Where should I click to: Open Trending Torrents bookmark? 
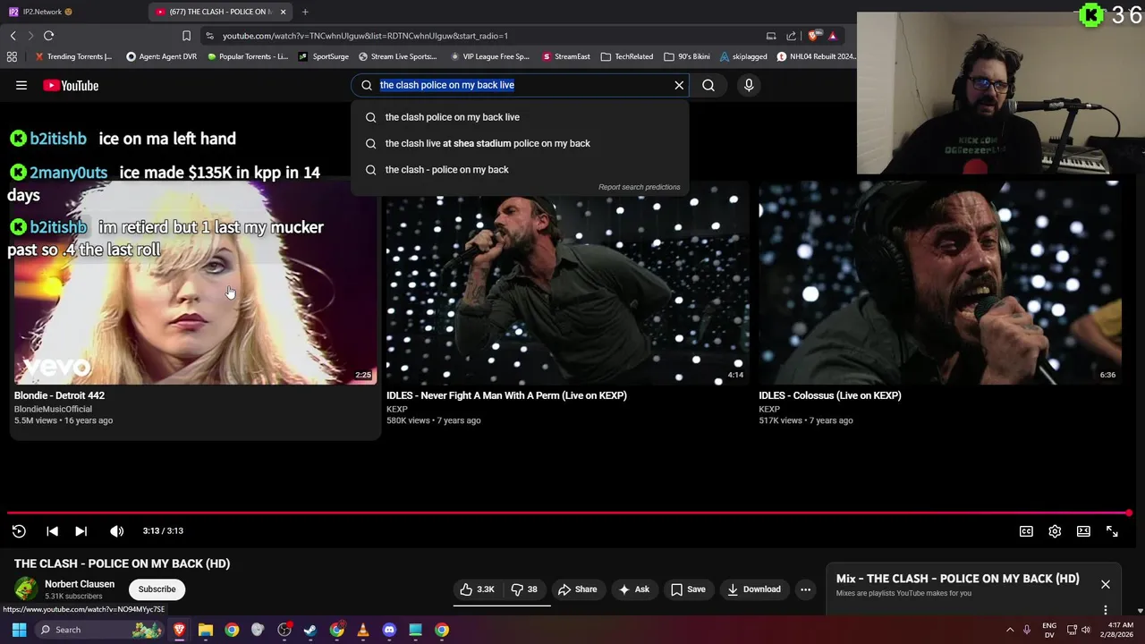point(73,56)
